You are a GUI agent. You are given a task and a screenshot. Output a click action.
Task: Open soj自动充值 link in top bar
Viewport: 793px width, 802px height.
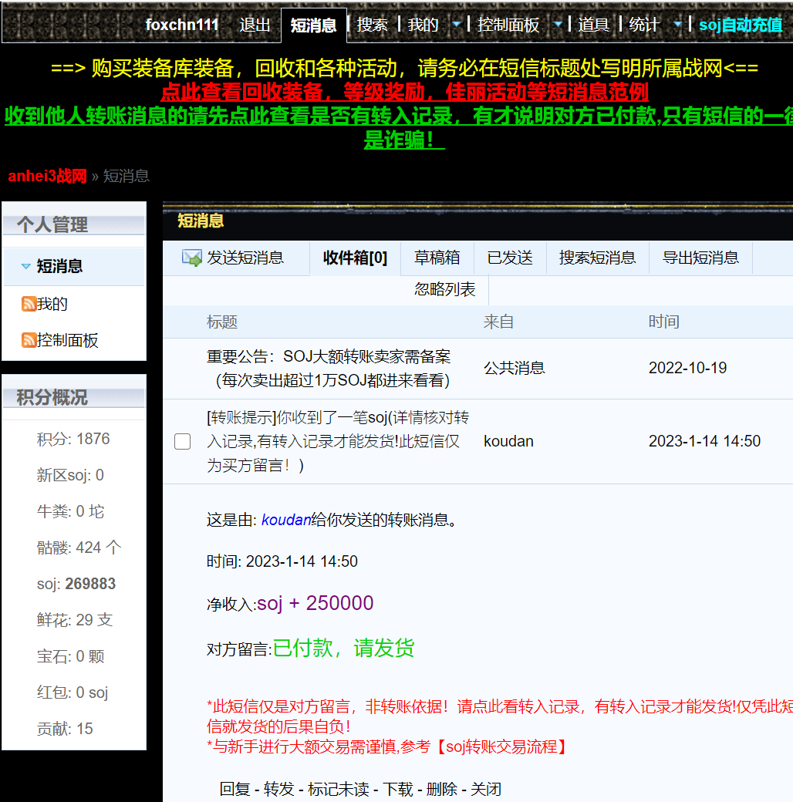[740, 25]
